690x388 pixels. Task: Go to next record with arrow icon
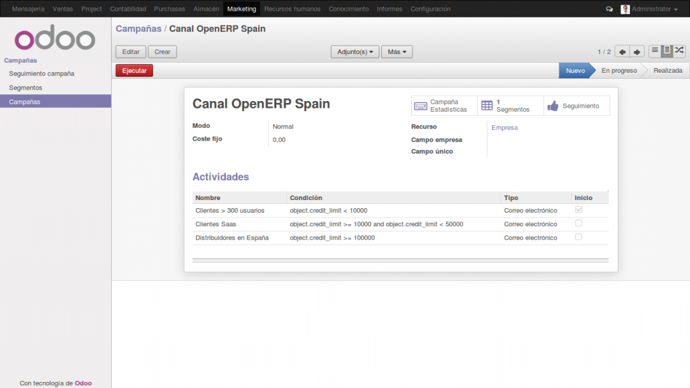(x=637, y=51)
